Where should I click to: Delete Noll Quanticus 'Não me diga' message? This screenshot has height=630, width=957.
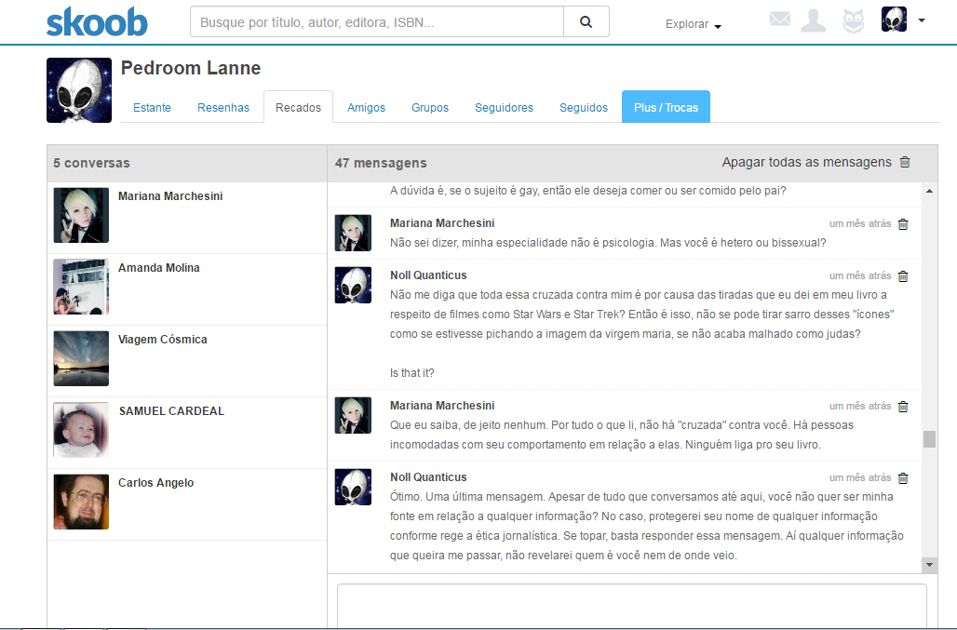(903, 276)
